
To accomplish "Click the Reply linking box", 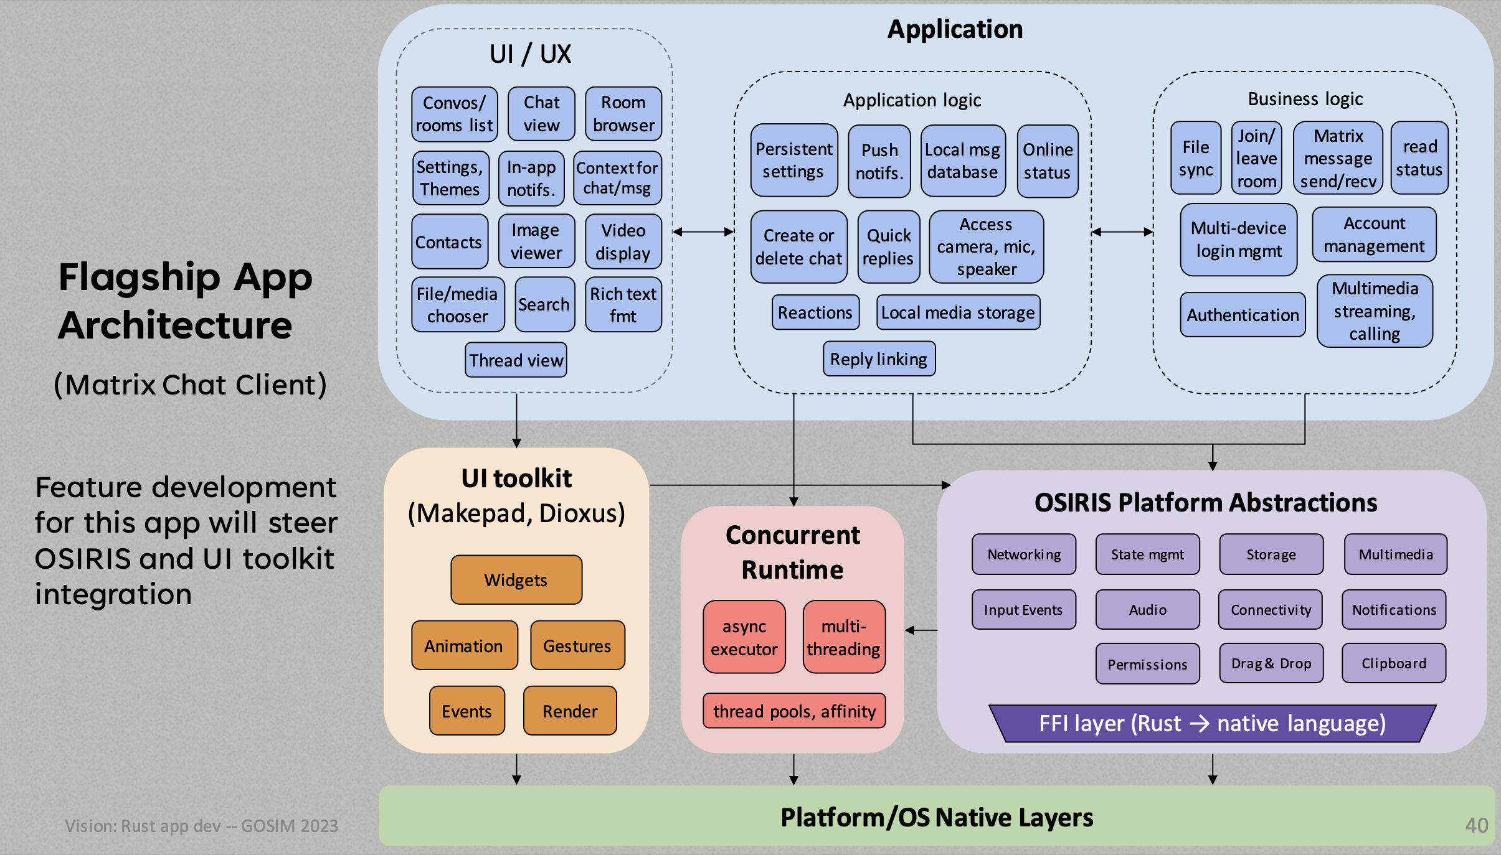I will 878,359.
